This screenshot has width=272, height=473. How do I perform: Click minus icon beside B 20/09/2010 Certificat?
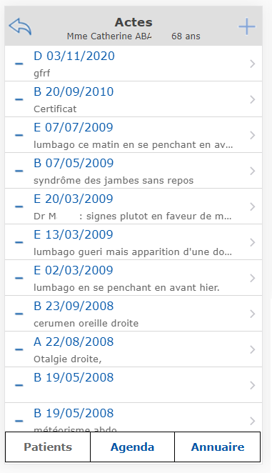tap(19, 99)
